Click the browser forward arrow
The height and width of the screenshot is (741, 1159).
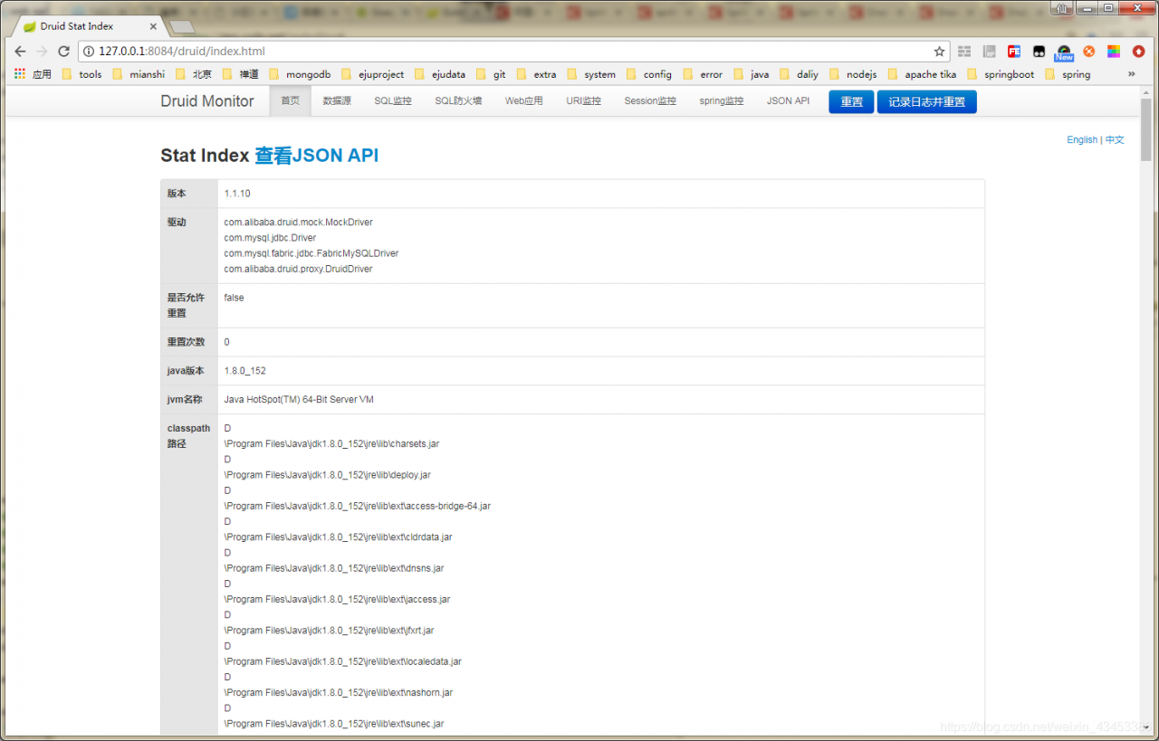point(42,52)
